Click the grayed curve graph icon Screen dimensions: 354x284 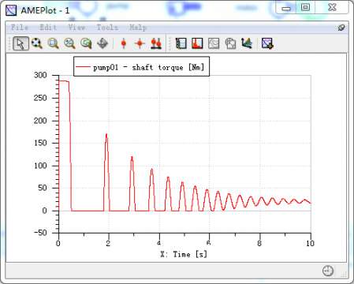click(214, 43)
